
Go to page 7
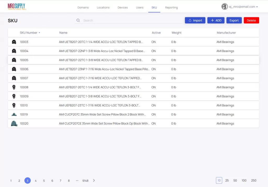(x=60, y=181)
